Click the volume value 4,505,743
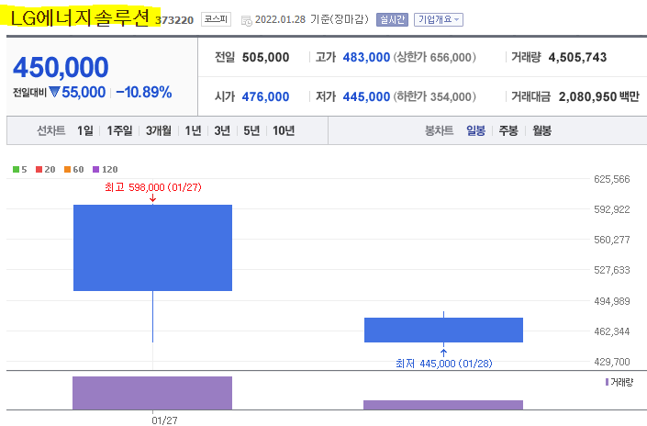 pos(577,57)
